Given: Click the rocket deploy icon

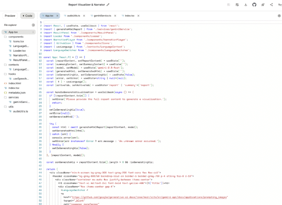Looking at the screenshot, I should click(263, 5).
